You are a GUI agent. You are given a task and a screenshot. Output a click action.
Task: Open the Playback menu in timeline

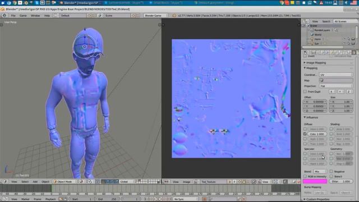coord(50,199)
